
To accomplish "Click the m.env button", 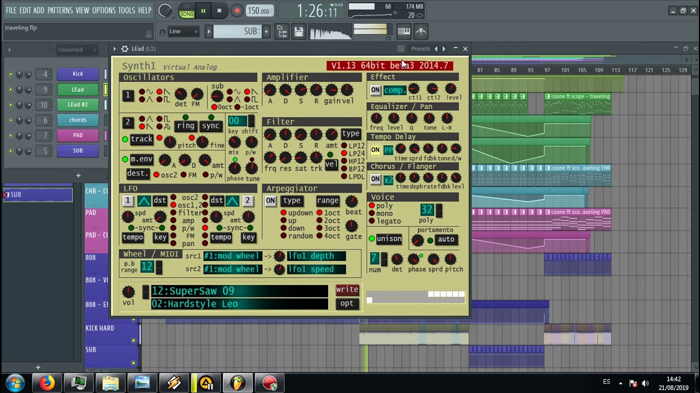I will (141, 159).
